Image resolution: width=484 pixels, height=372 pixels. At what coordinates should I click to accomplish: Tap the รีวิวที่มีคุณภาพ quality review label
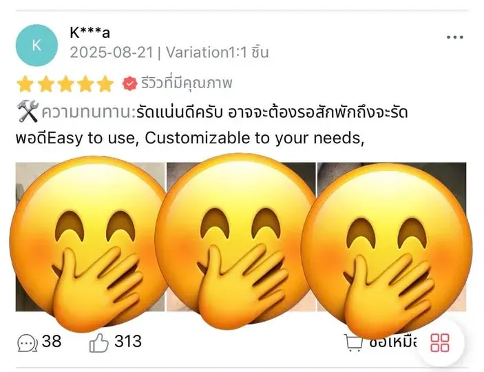coord(187,83)
